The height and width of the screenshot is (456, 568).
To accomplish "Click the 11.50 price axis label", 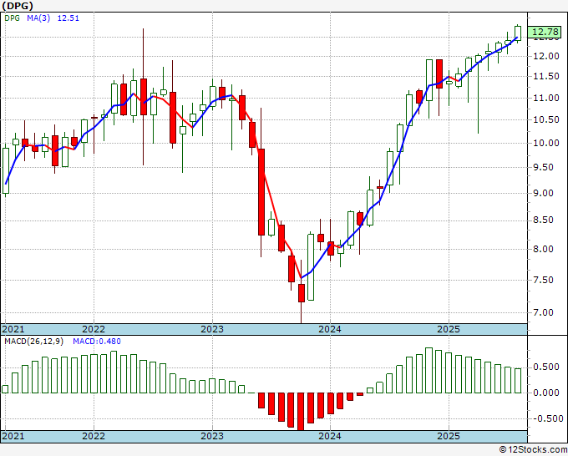I will click(546, 77).
